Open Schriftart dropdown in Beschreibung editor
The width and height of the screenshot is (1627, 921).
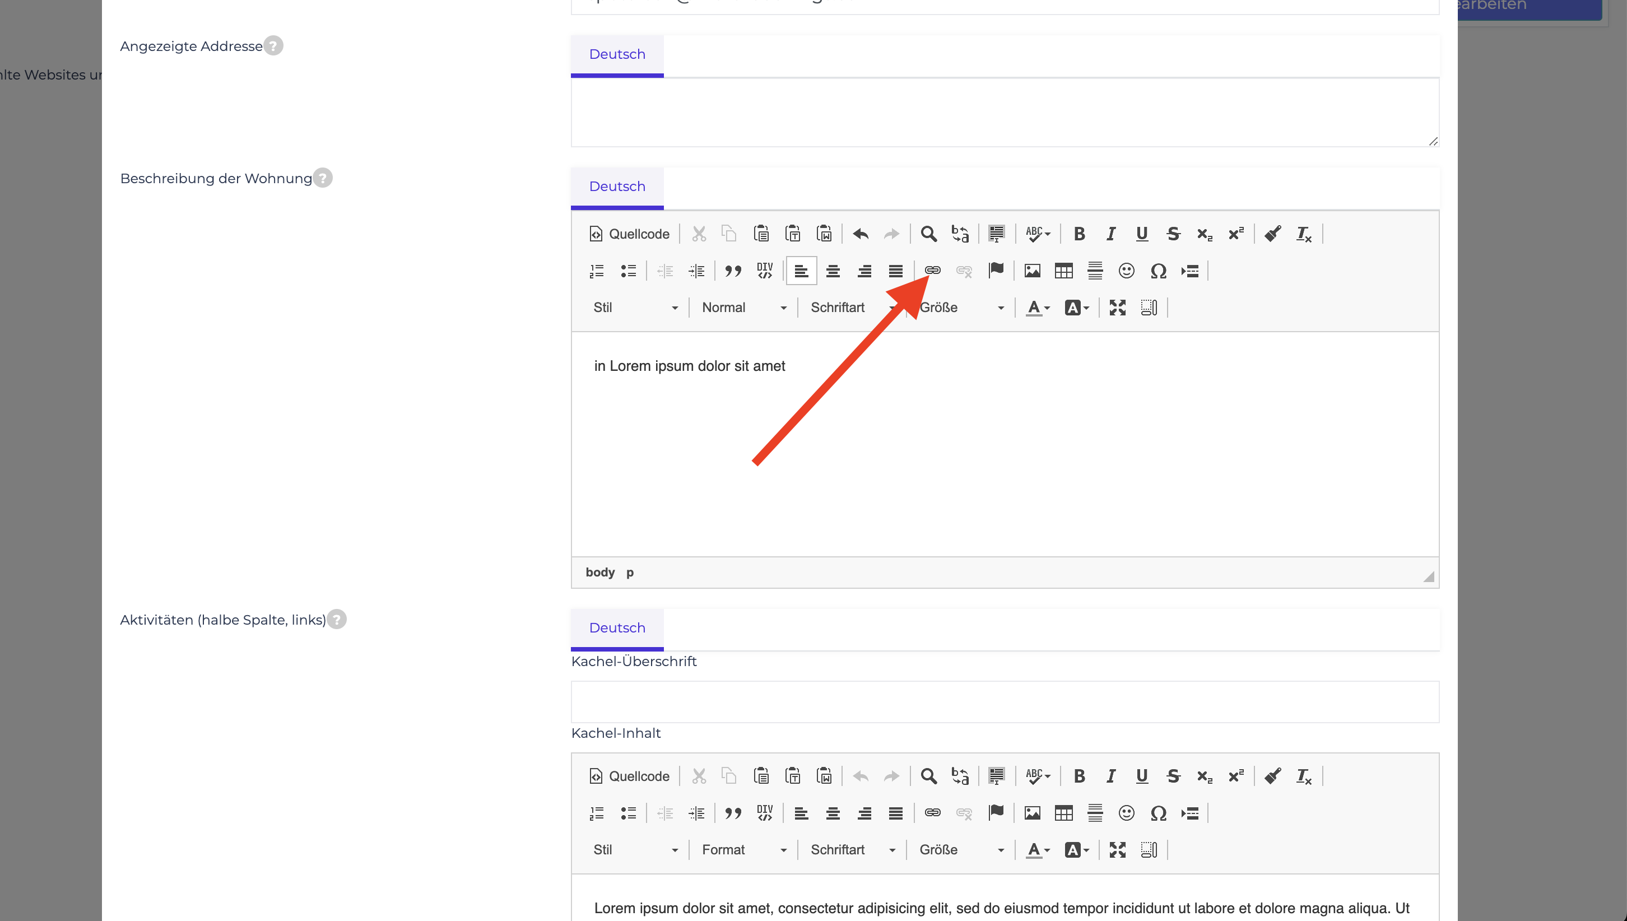click(x=853, y=308)
